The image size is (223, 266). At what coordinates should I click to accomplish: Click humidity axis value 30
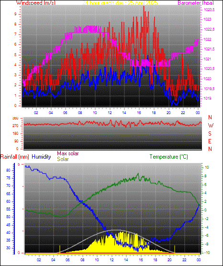[x=8, y=248]
